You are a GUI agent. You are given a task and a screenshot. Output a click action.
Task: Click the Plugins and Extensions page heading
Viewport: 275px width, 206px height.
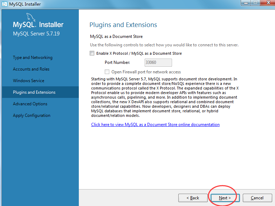123,25
